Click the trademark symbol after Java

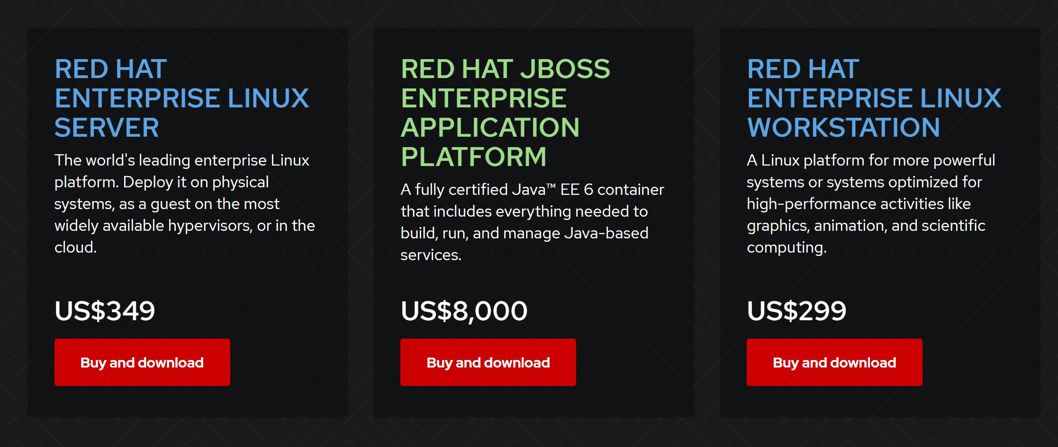pyautogui.click(x=551, y=187)
